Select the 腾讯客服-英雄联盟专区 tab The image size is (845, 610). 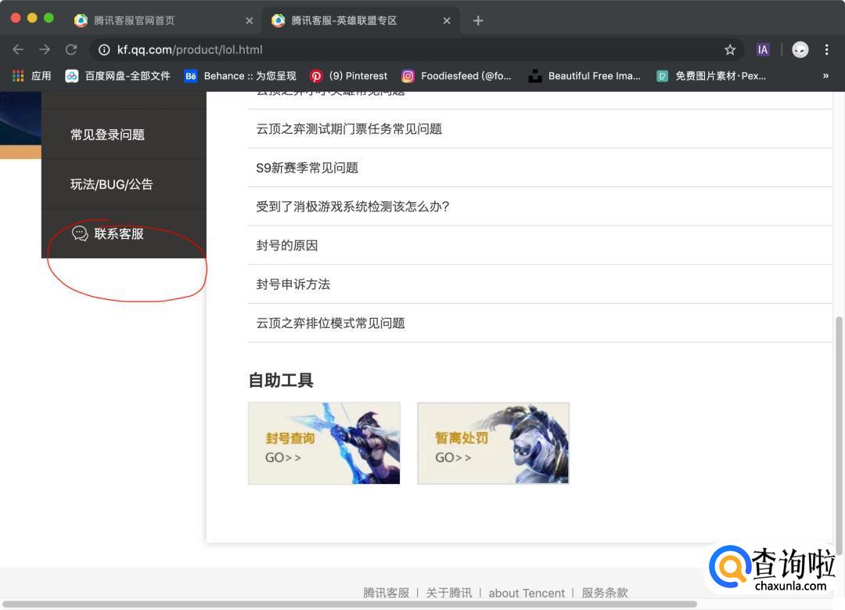[x=361, y=20]
